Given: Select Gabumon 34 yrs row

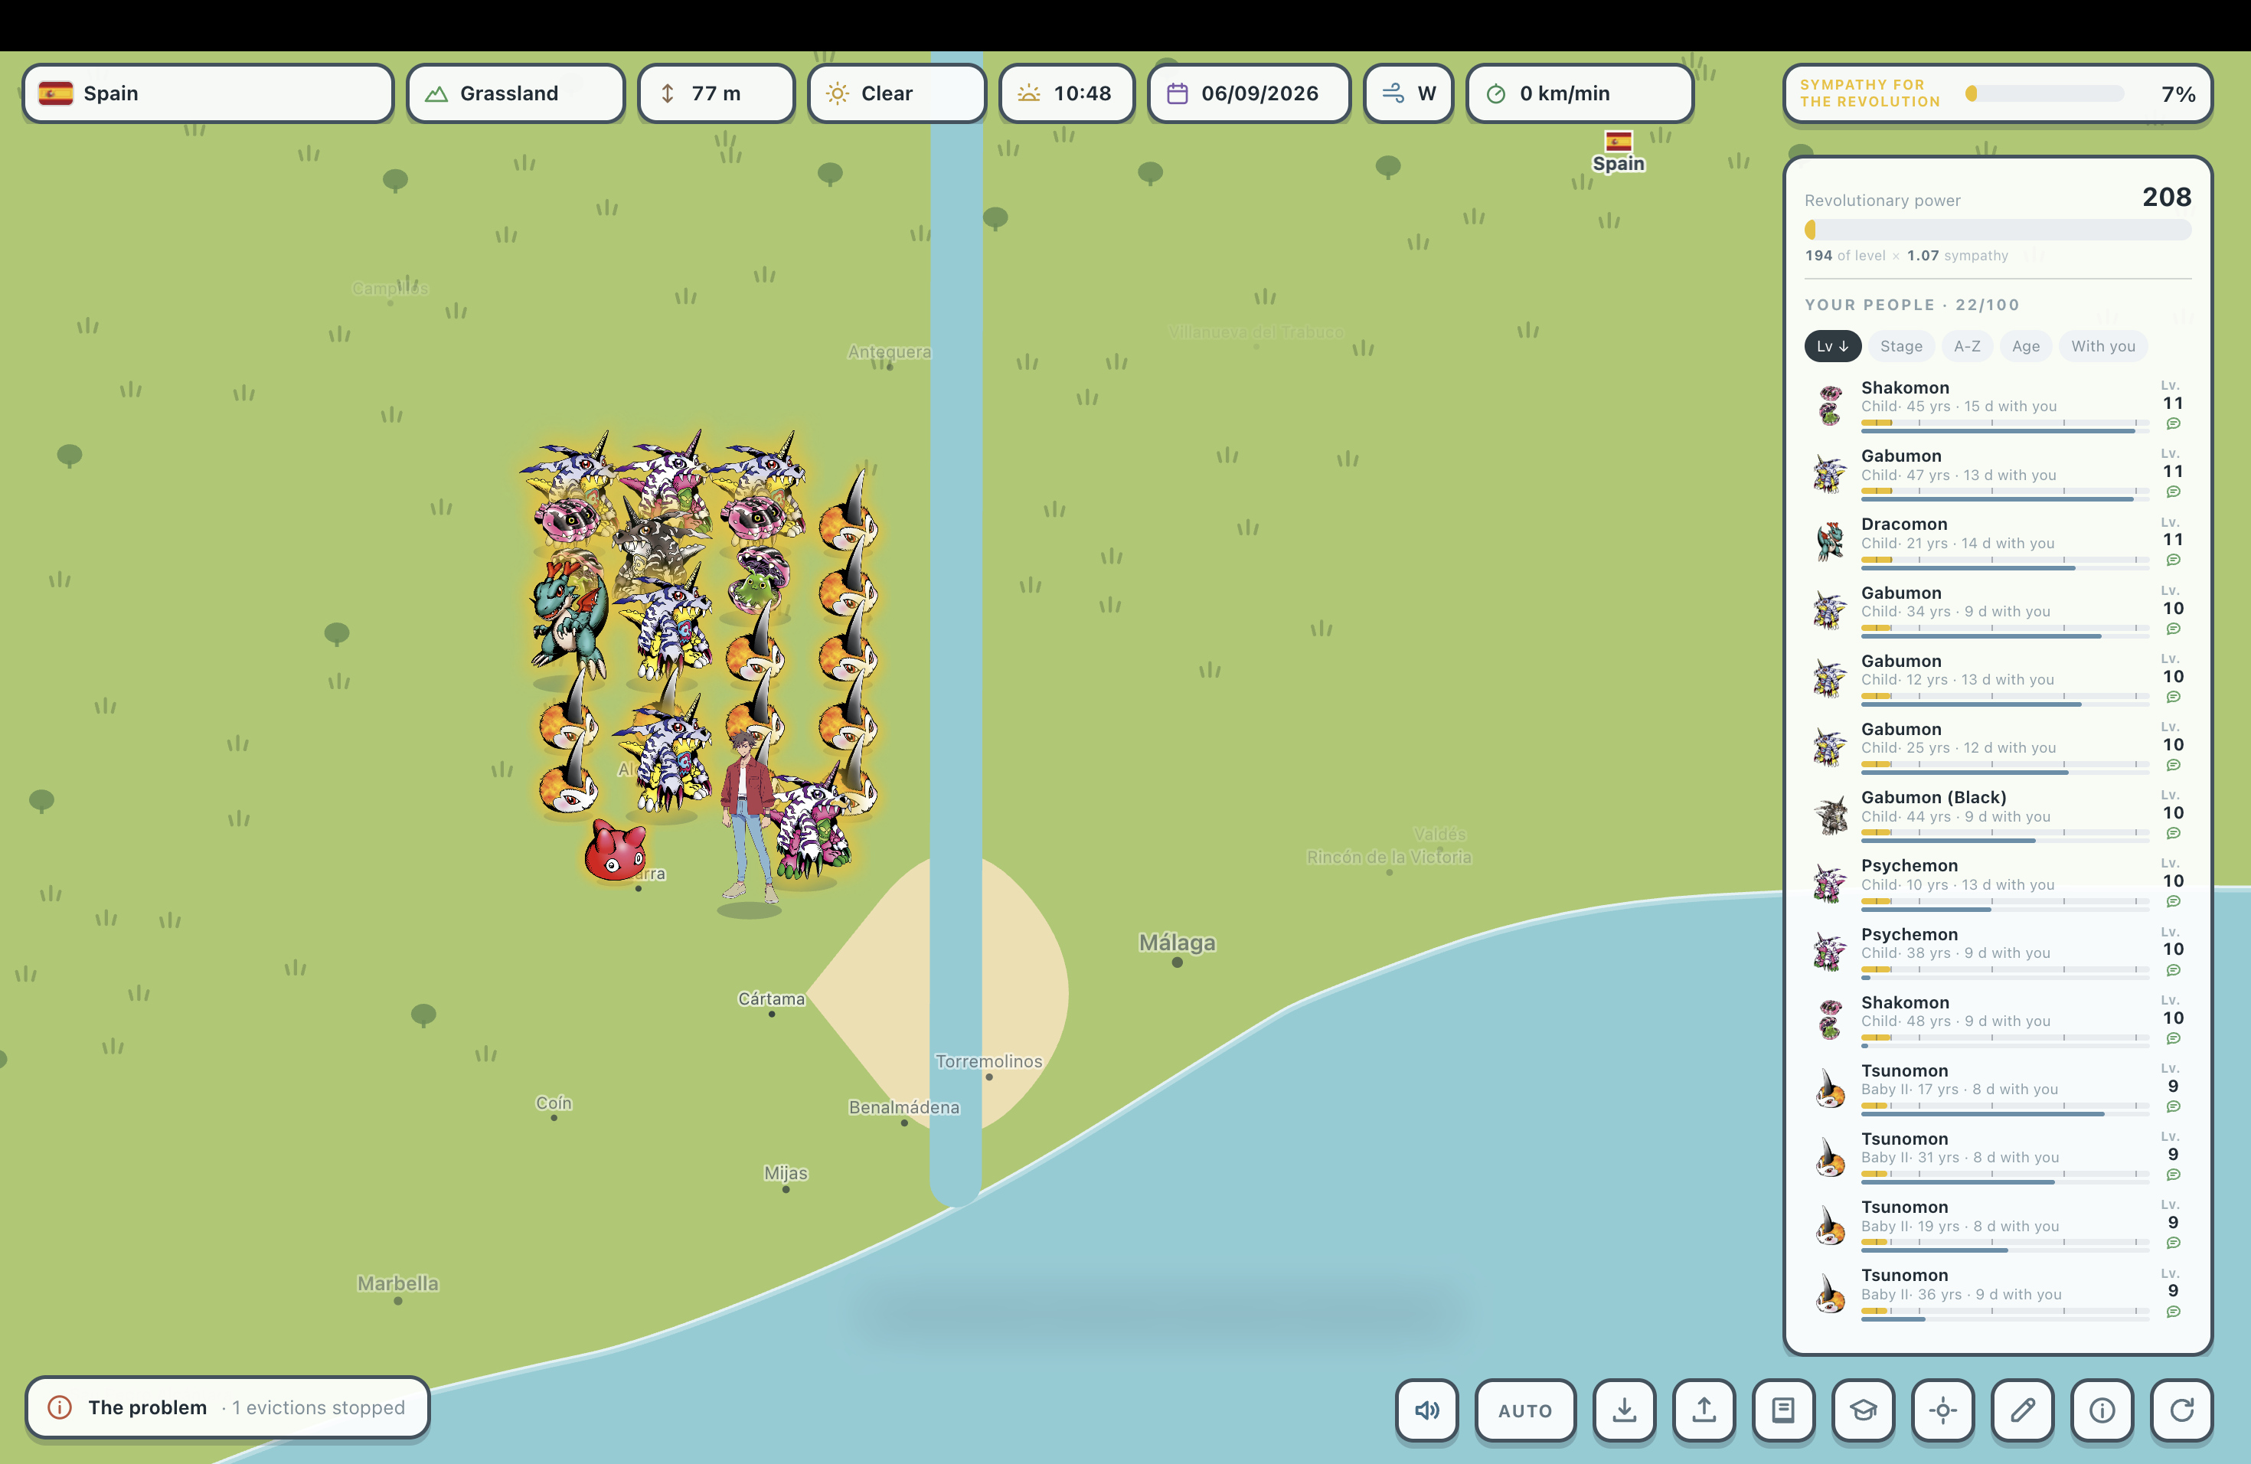Looking at the screenshot, I should 1998,610.
